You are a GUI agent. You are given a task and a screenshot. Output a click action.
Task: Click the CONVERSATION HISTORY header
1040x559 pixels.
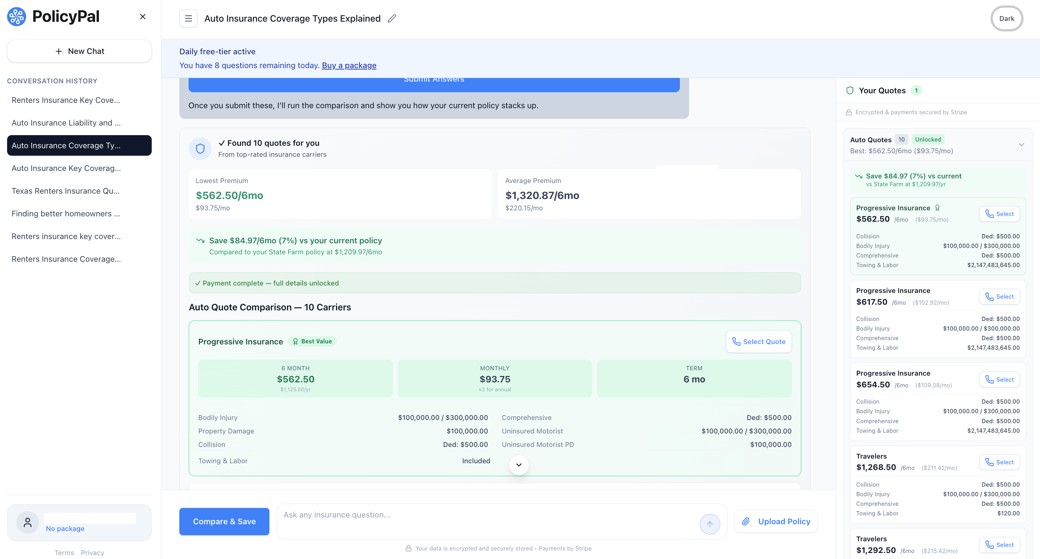pos(52,81)
